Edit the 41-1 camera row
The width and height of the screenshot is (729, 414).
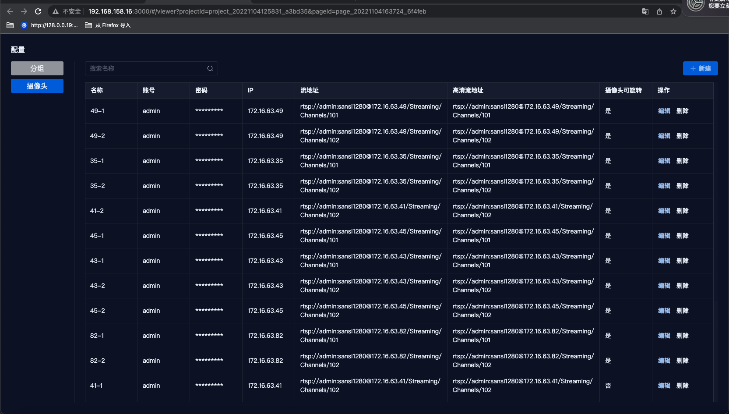point(664,386)
